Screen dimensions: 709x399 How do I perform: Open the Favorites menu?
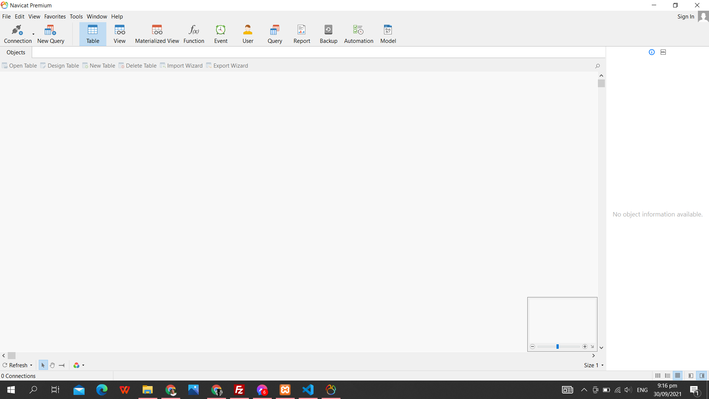tap(55, 17)
